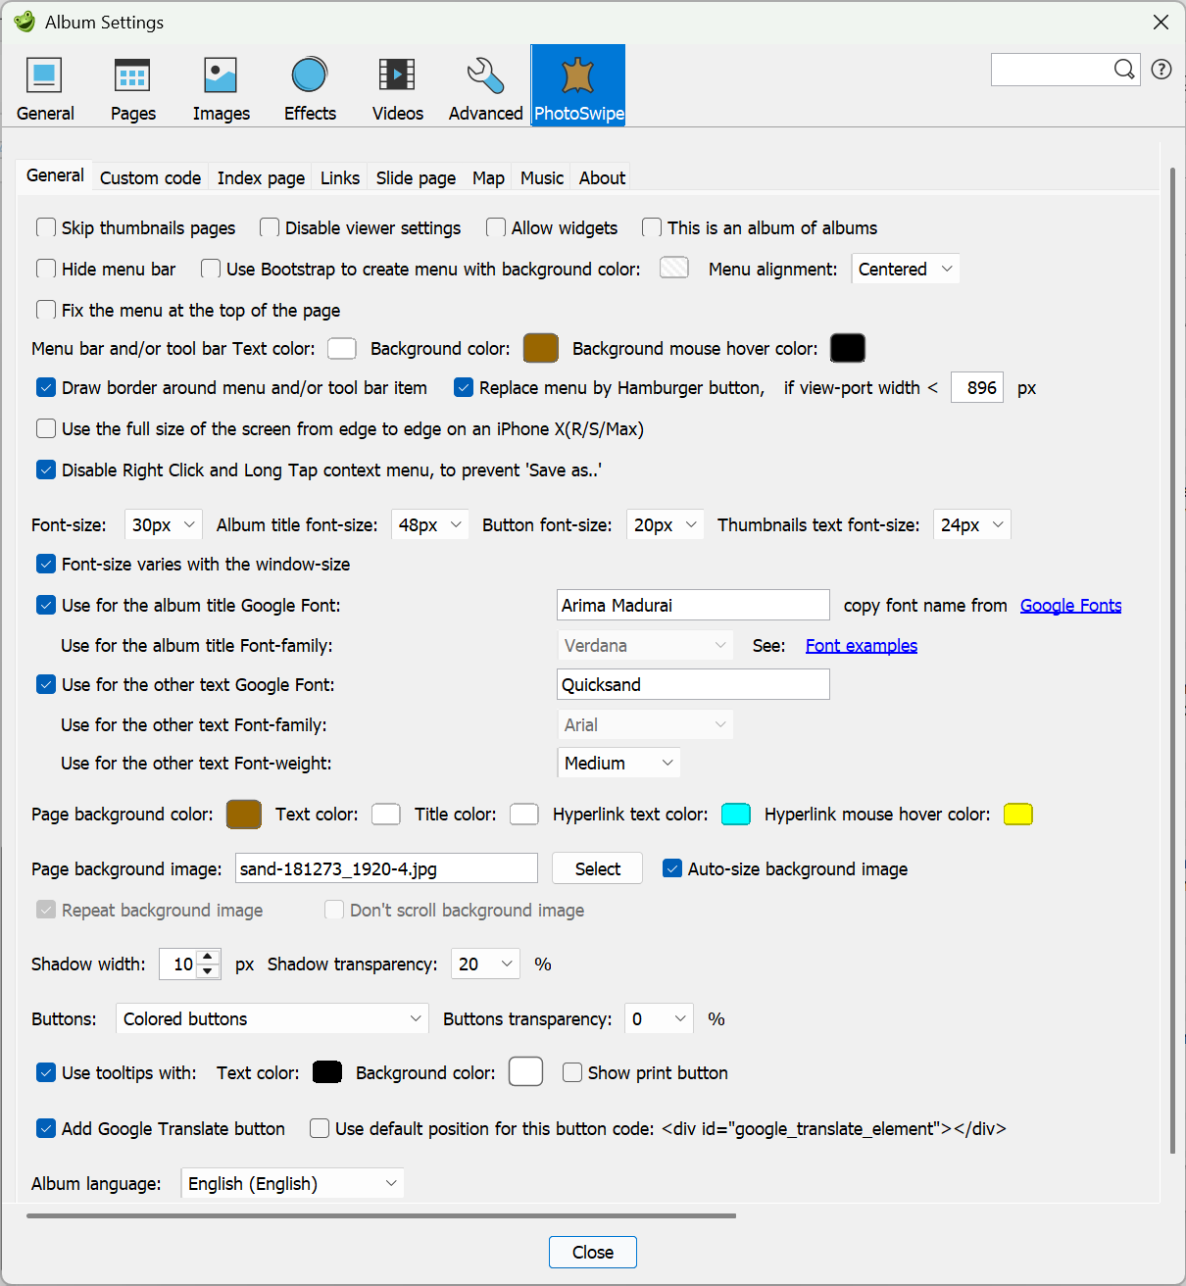
Task: Open the Pages settings section
Action: pos(132,87)
